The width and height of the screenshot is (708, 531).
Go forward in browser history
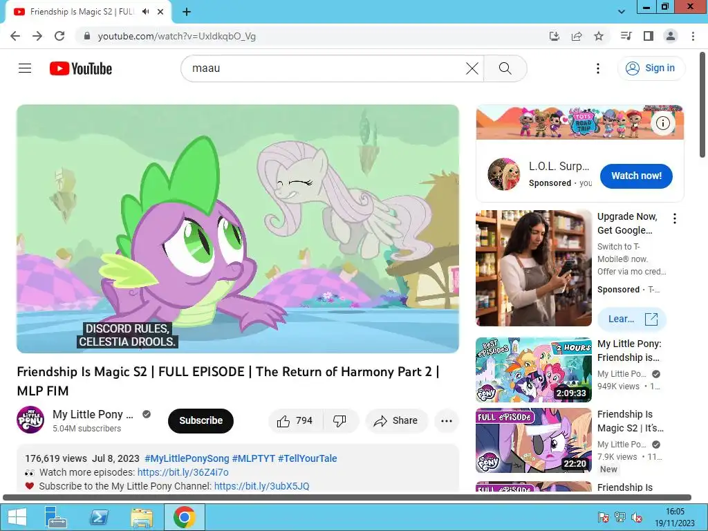tap(37, 36)
